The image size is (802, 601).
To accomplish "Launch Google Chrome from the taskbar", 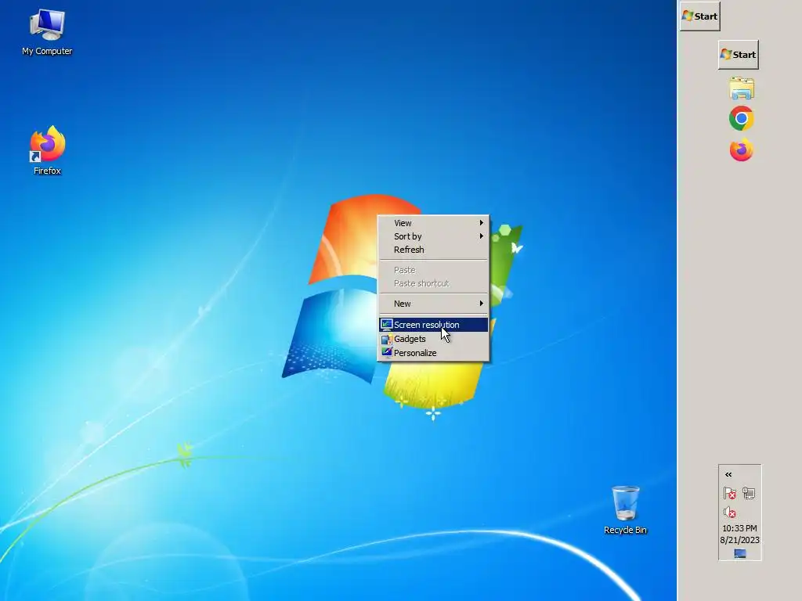I will pyautogui.click(x=741, y=119).
